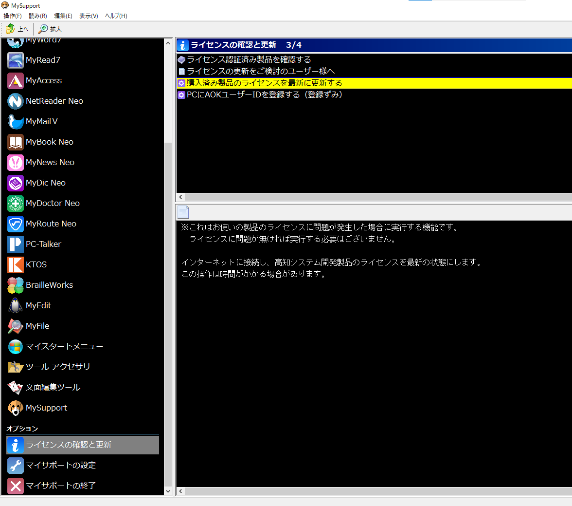Open MyRead7 dolphin icon
This screenshot has width=572, height=506.
coord(16,60)
